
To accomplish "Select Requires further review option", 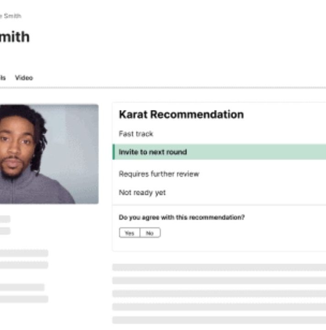I will click(159, 174).
